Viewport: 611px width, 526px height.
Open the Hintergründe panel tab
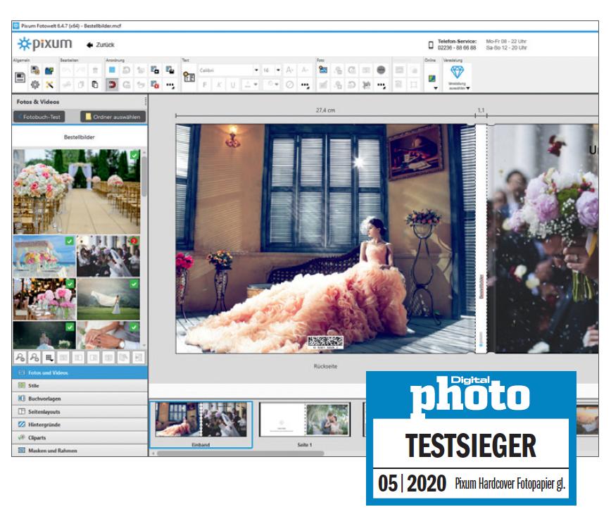point(80,424)
